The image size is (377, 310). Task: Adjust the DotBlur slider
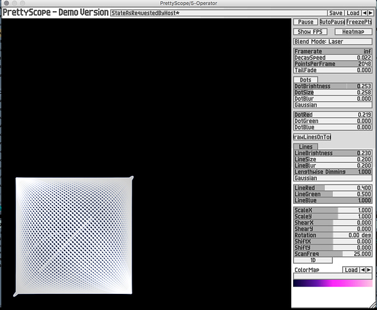point(333,99)
